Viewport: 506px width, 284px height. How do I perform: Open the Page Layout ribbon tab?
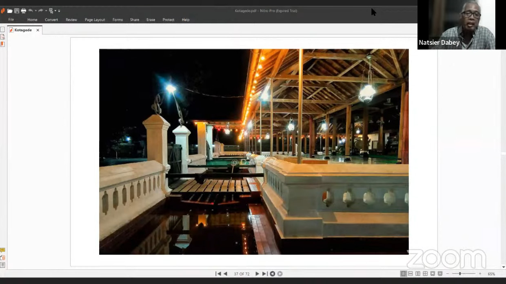pyautogui.click(x=95, y=20)
